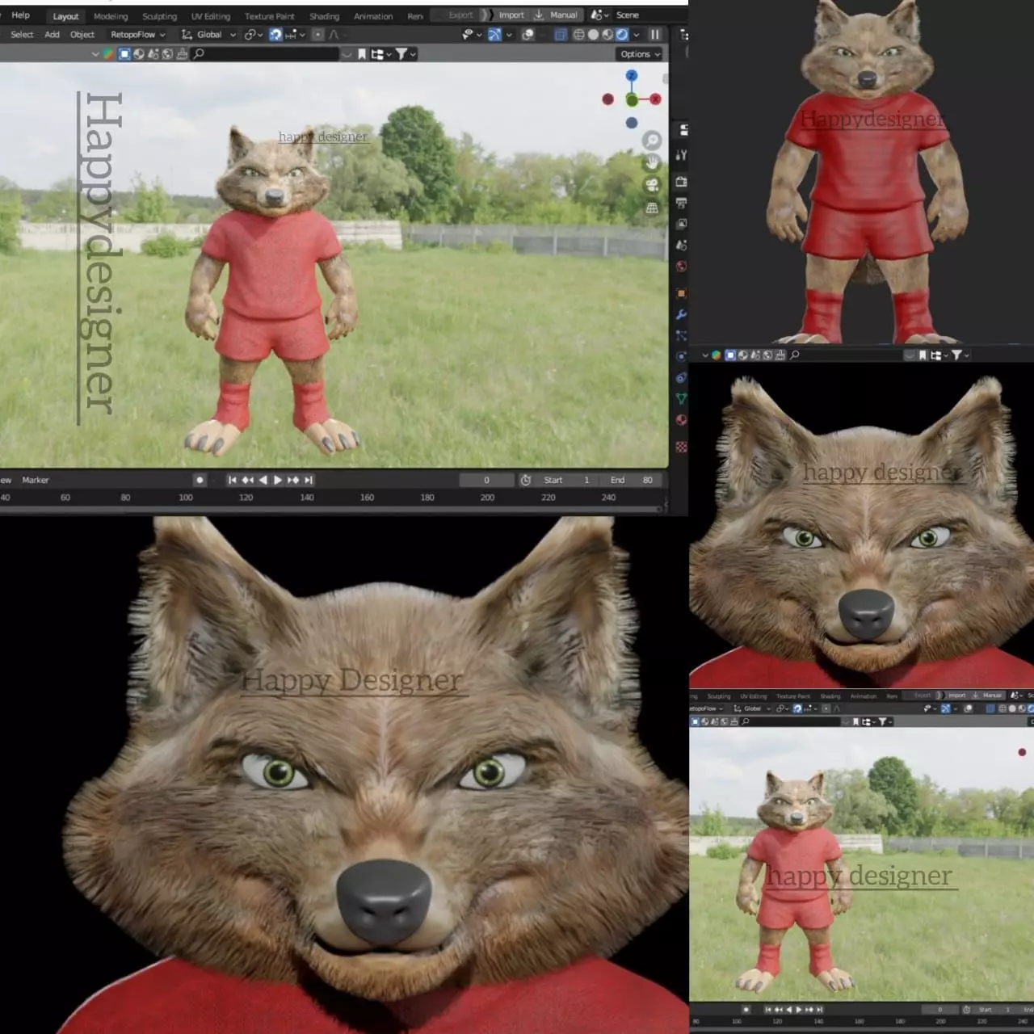Toggle the pause icon in viewport header

coord(655,35)
